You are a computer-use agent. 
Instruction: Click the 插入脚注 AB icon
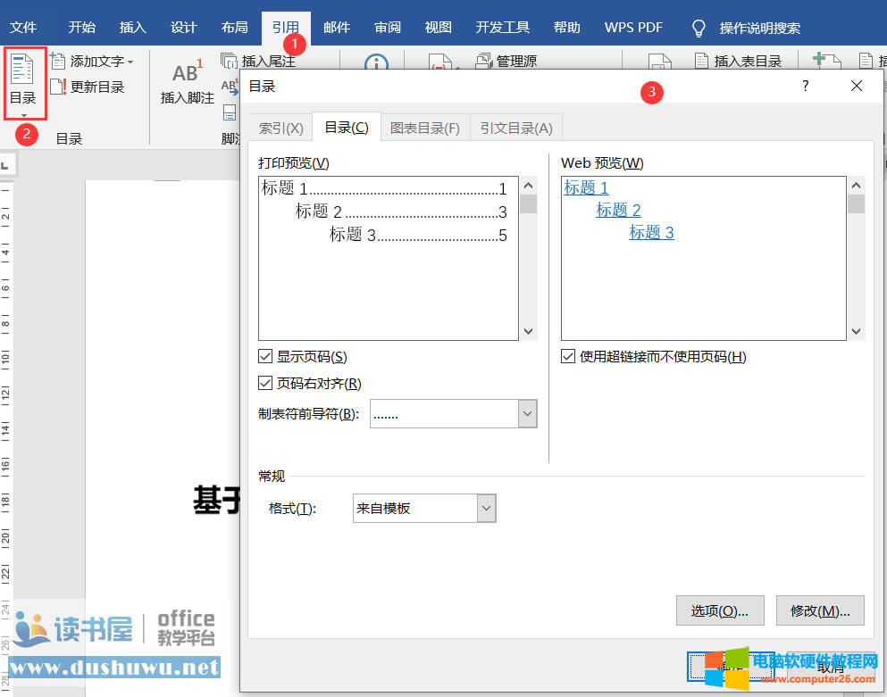(187, 73)
